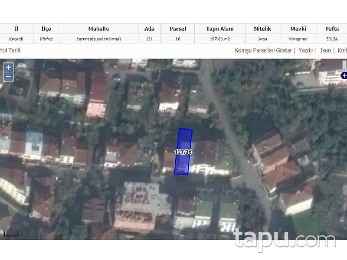Click the Tapu Alanı column header
Viewport: 347px width, 260px height.
(220, 29)
